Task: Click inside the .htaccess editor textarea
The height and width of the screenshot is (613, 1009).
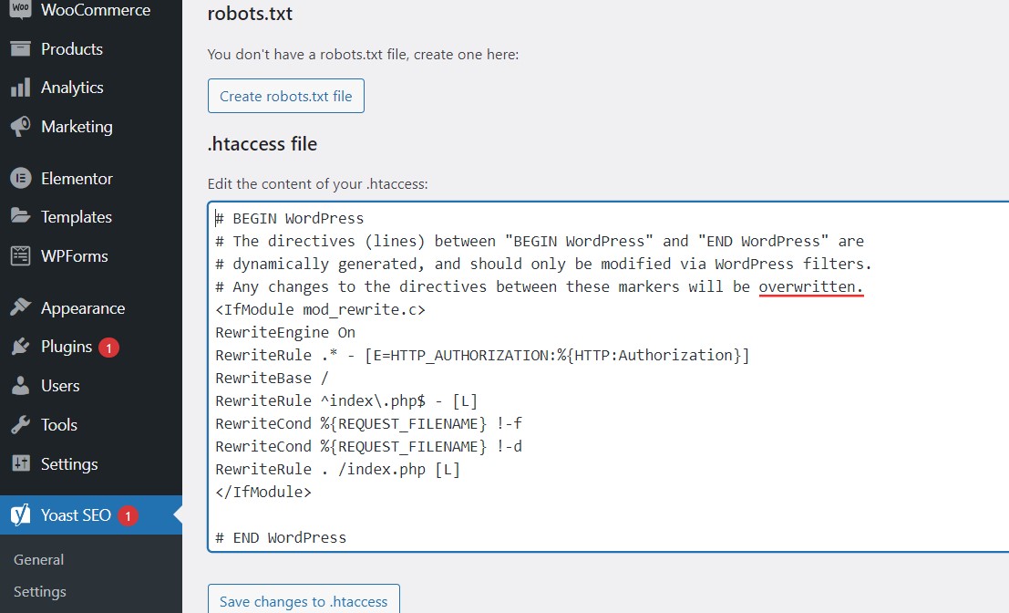Action: tap(608, 377)
